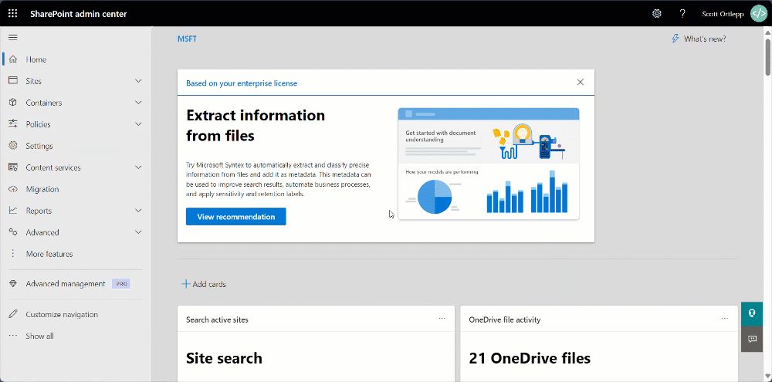Open the teal help support widget
This screenshot has width=772, height=382.
tap(752, 313)
